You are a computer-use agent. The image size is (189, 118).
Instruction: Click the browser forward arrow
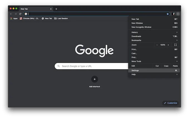coord(16,14)
